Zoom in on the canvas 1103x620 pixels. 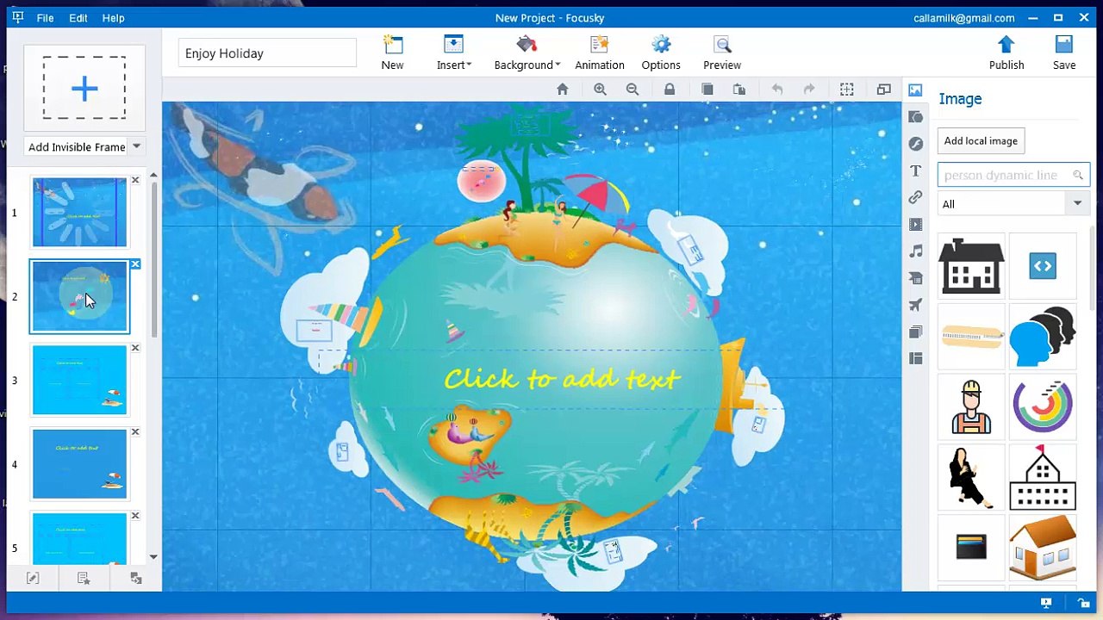tap(600, 90)
